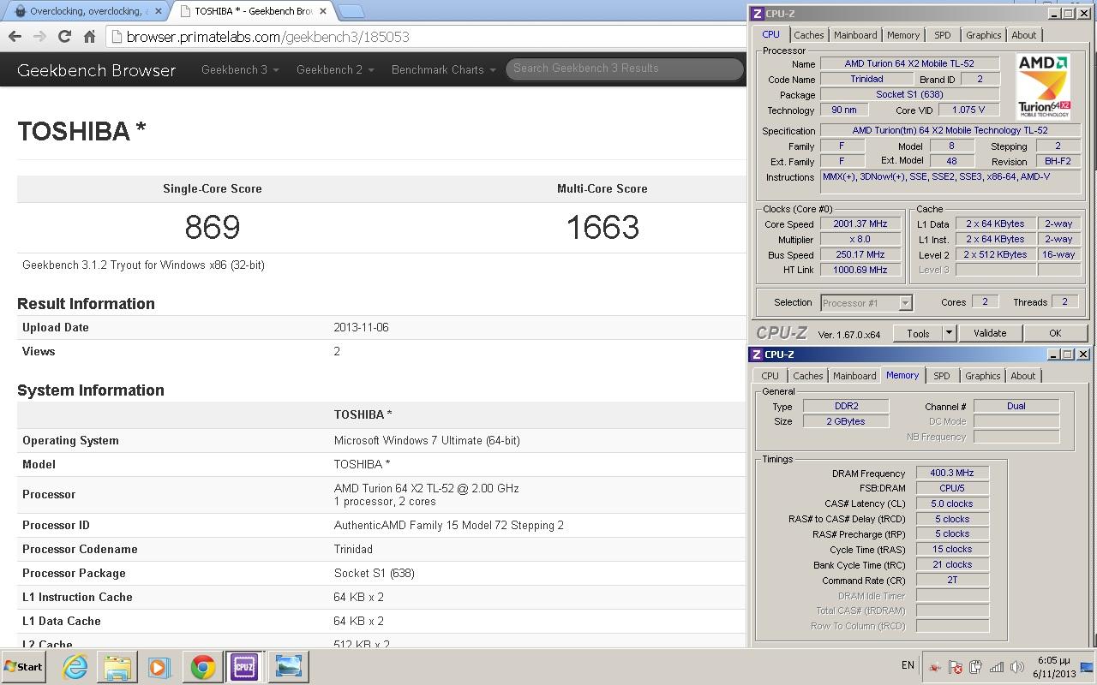
Task: Click the Single-Core Score 869
Action: click(x=213, y=227)
